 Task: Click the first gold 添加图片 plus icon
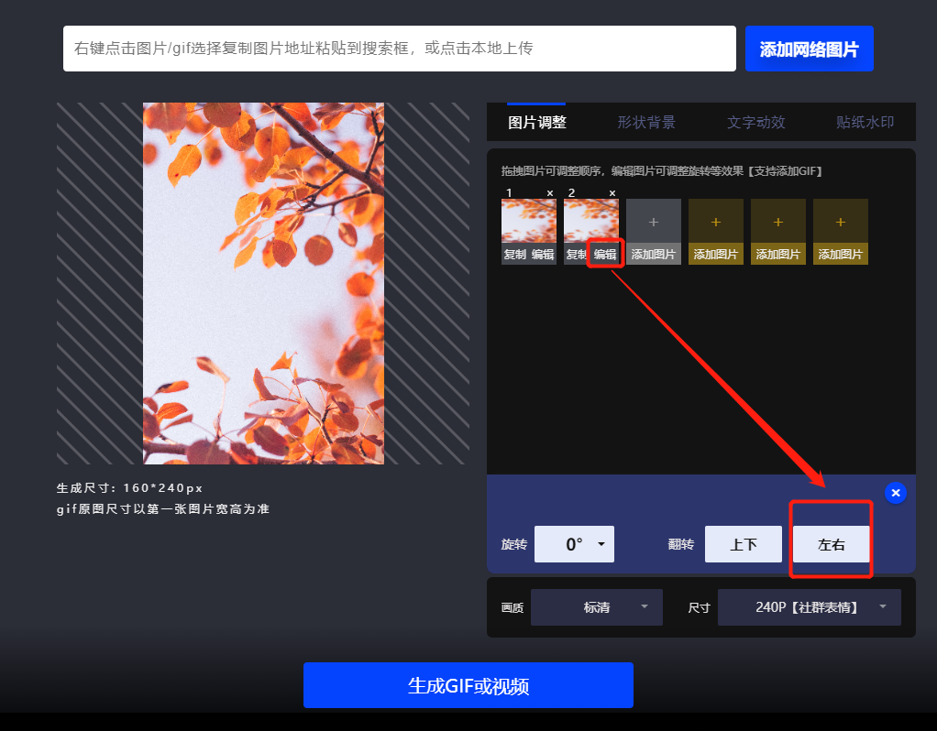(715, 221)
